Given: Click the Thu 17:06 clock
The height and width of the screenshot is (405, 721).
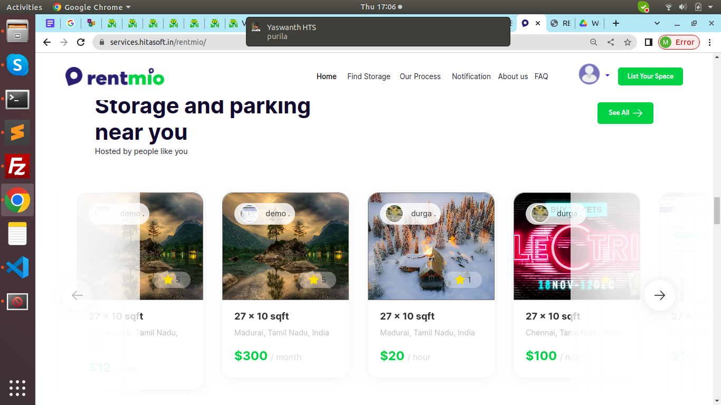Looking at the screenshot, I should coord(381,7).
